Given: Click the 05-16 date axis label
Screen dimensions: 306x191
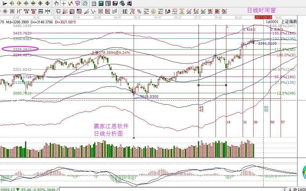Looking at the screenshot, I should click(137, 17).
